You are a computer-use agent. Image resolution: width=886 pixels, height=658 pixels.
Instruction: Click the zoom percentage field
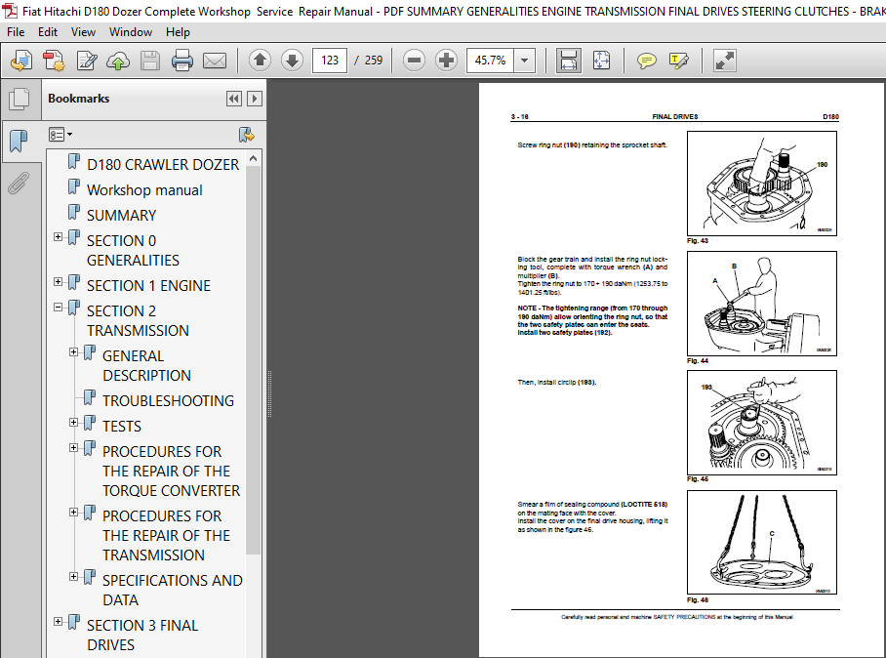pyautogui.click(x=491, y=60)
